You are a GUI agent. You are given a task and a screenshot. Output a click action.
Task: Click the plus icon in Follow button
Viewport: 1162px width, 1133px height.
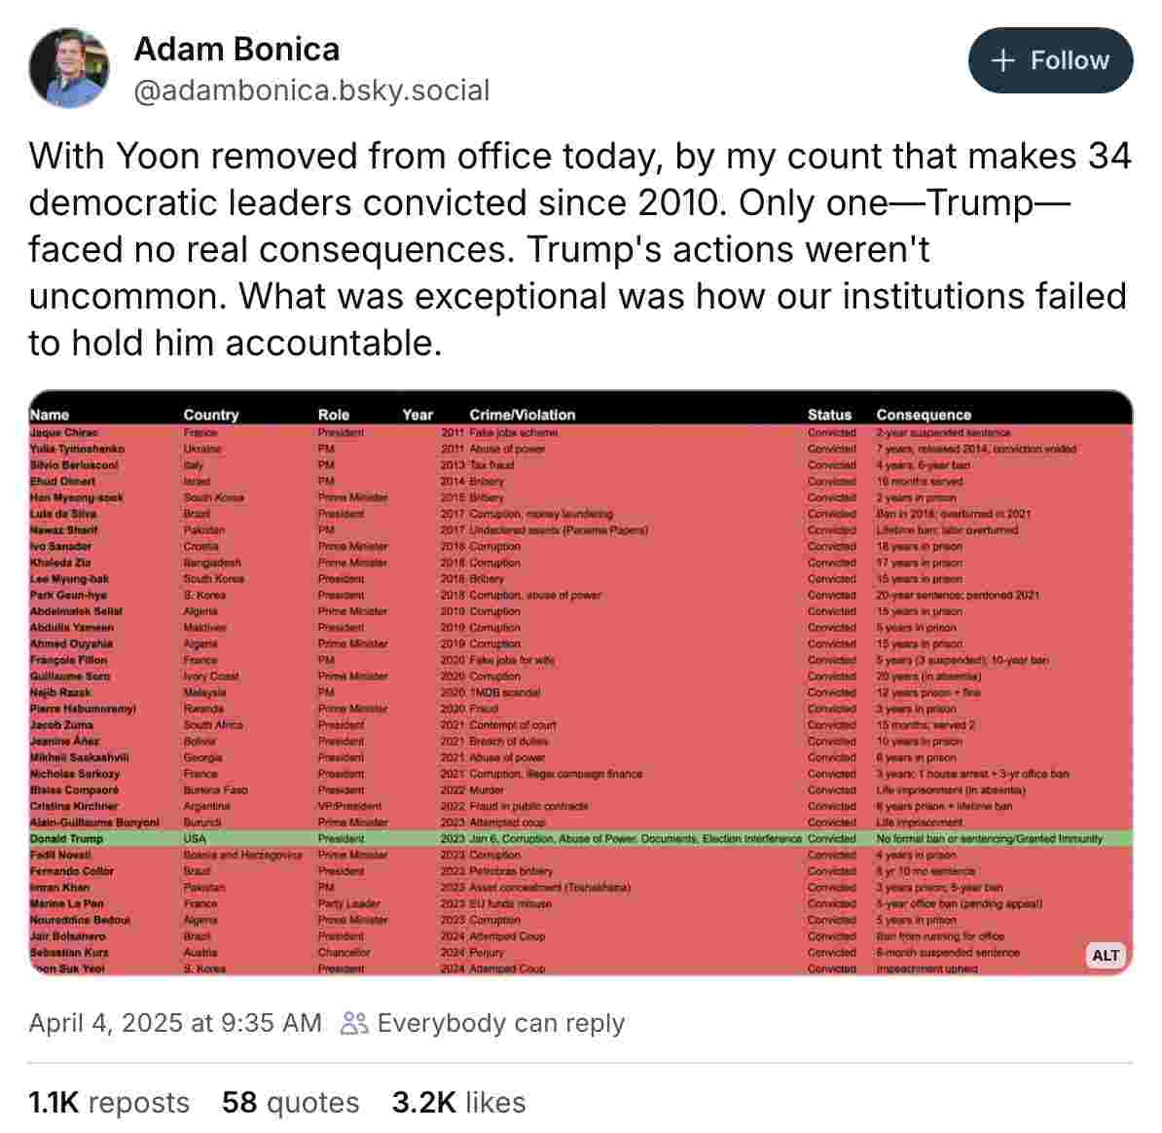[x=1002, y=60]
